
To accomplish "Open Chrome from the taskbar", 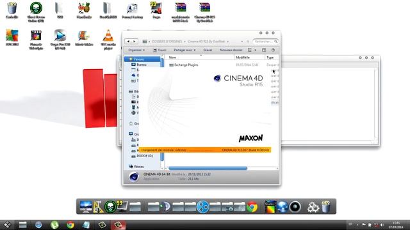I will [70, 225].
